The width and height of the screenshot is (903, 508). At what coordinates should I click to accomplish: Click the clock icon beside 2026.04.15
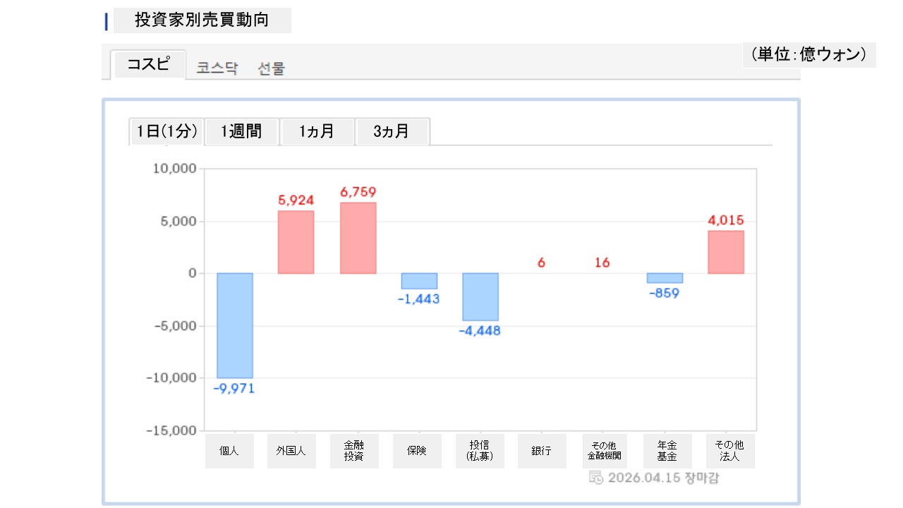tap(595, 478)
